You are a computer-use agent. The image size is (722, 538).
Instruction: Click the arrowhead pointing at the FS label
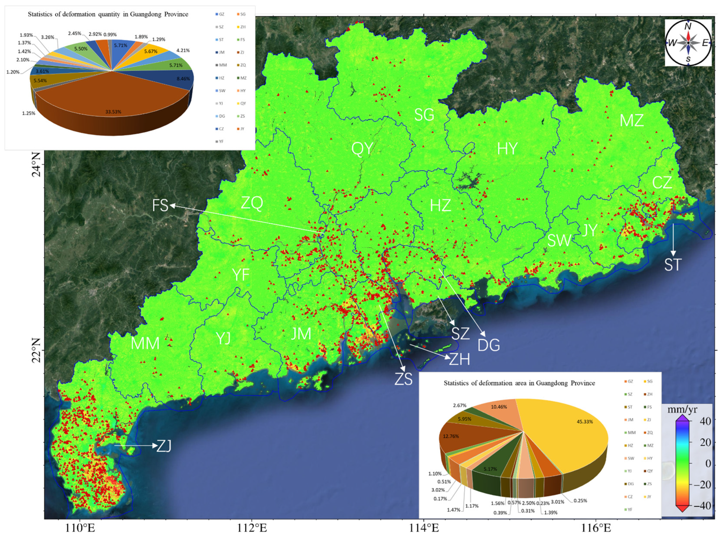173,205
